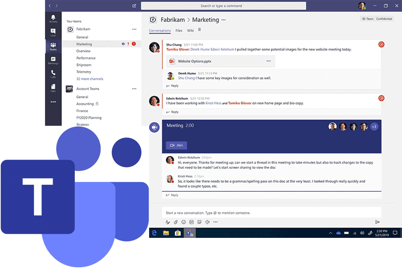Viewport: 402px width, 268px height.
Task: Click the Teams taskbar icon
Action: [189, 233]
